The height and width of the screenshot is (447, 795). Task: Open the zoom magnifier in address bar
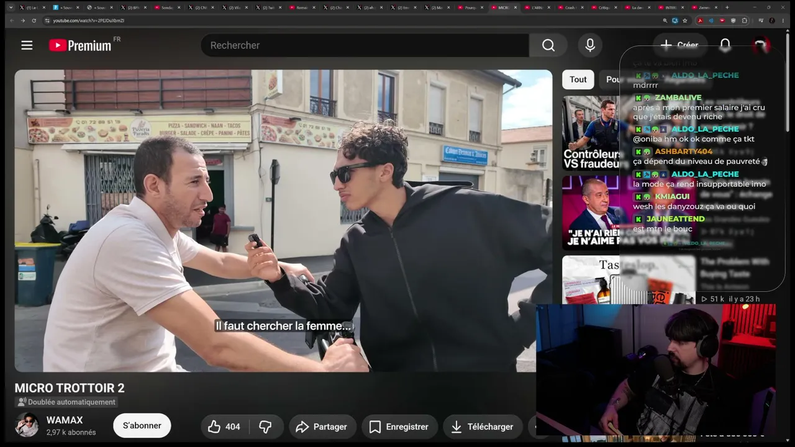[665, 20]
